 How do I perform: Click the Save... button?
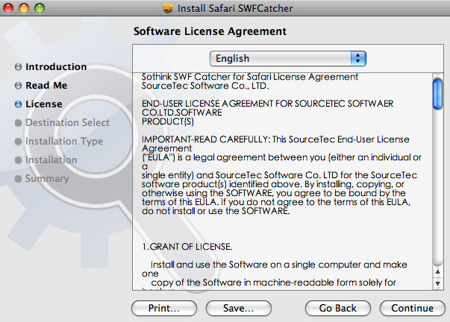(x=239, y=309)
